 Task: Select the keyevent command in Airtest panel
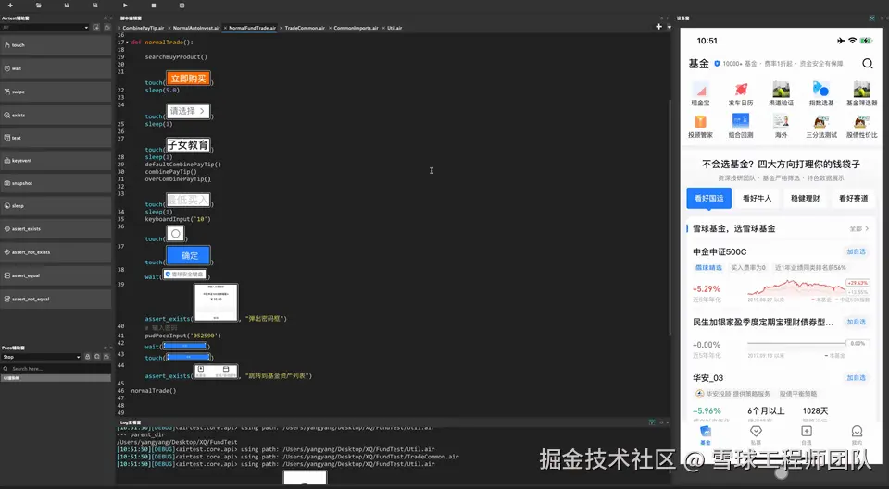(56, 160)
